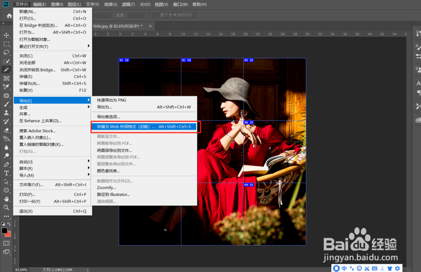This screenshot has height=272, width=421.
Task: Expand the 导入(M) submenu
Action: point(53,175)
